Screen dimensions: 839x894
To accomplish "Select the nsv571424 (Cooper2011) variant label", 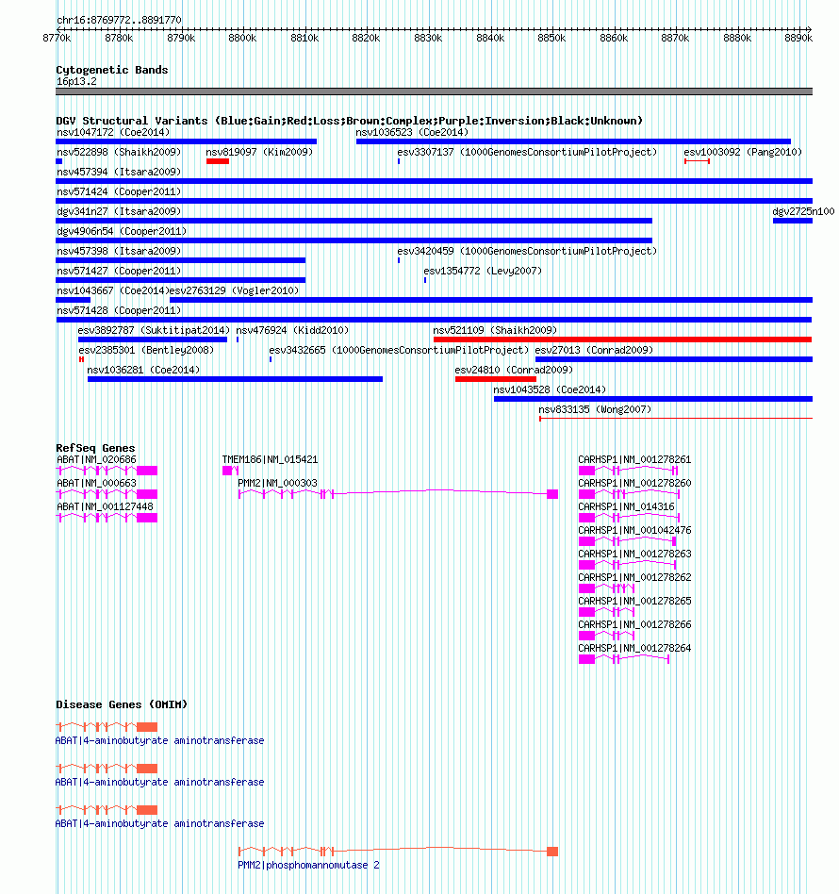I will [119, 191].
